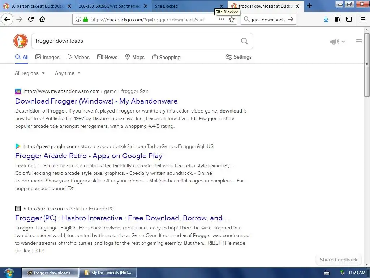Image resolution: width=370 pixels, height=278 pixels.
Task: Click the Google Play result favicon
Action: (x=18, y=146)
